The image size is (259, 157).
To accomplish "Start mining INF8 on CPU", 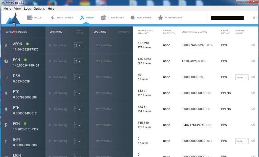I will point(58,141).
